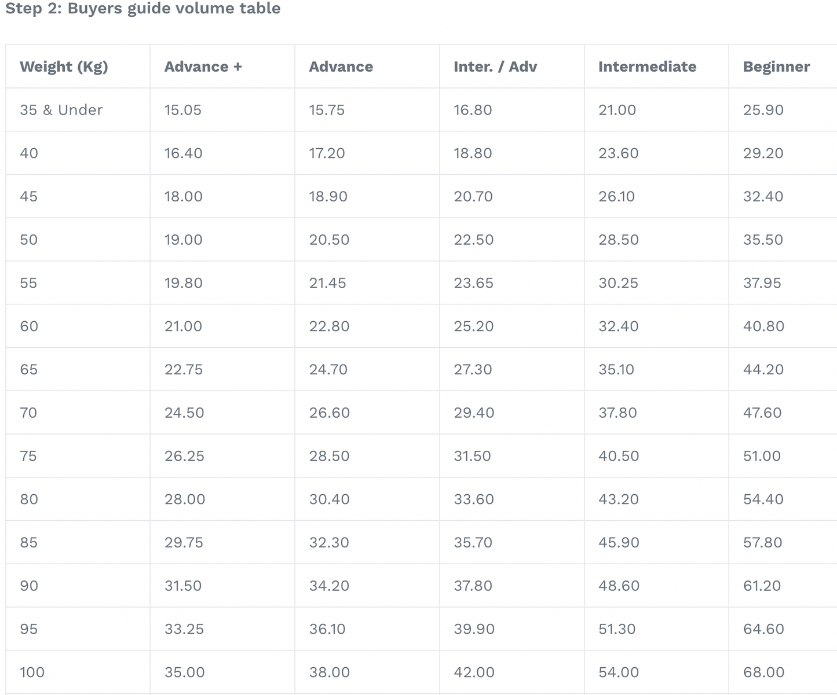Select the 29.20 Beginner value
Image resolution: width=837 pixels, height=695 pixels.
click(763, 153)
